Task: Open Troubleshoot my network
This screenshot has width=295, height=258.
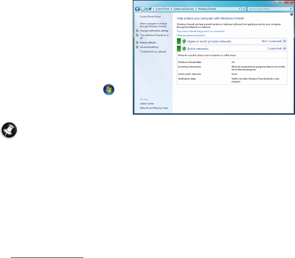Action: point(153,52)
